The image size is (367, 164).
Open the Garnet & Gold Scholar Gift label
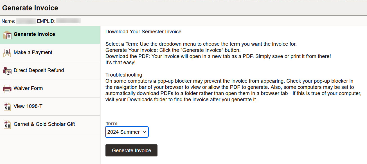[x=44, y=124]
